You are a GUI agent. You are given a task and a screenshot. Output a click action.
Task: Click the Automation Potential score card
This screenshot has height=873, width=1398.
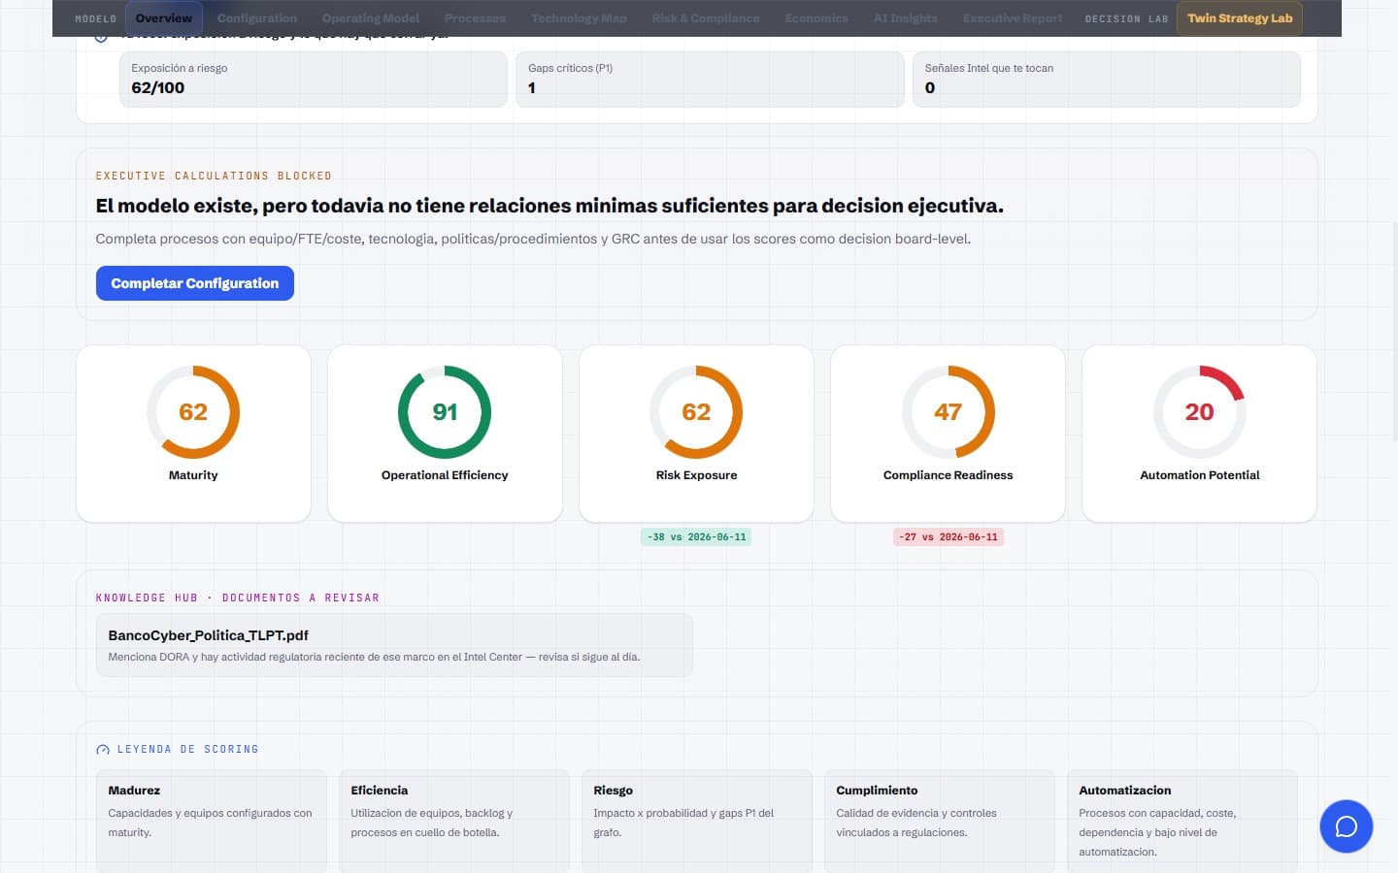tap(1199, 434)
